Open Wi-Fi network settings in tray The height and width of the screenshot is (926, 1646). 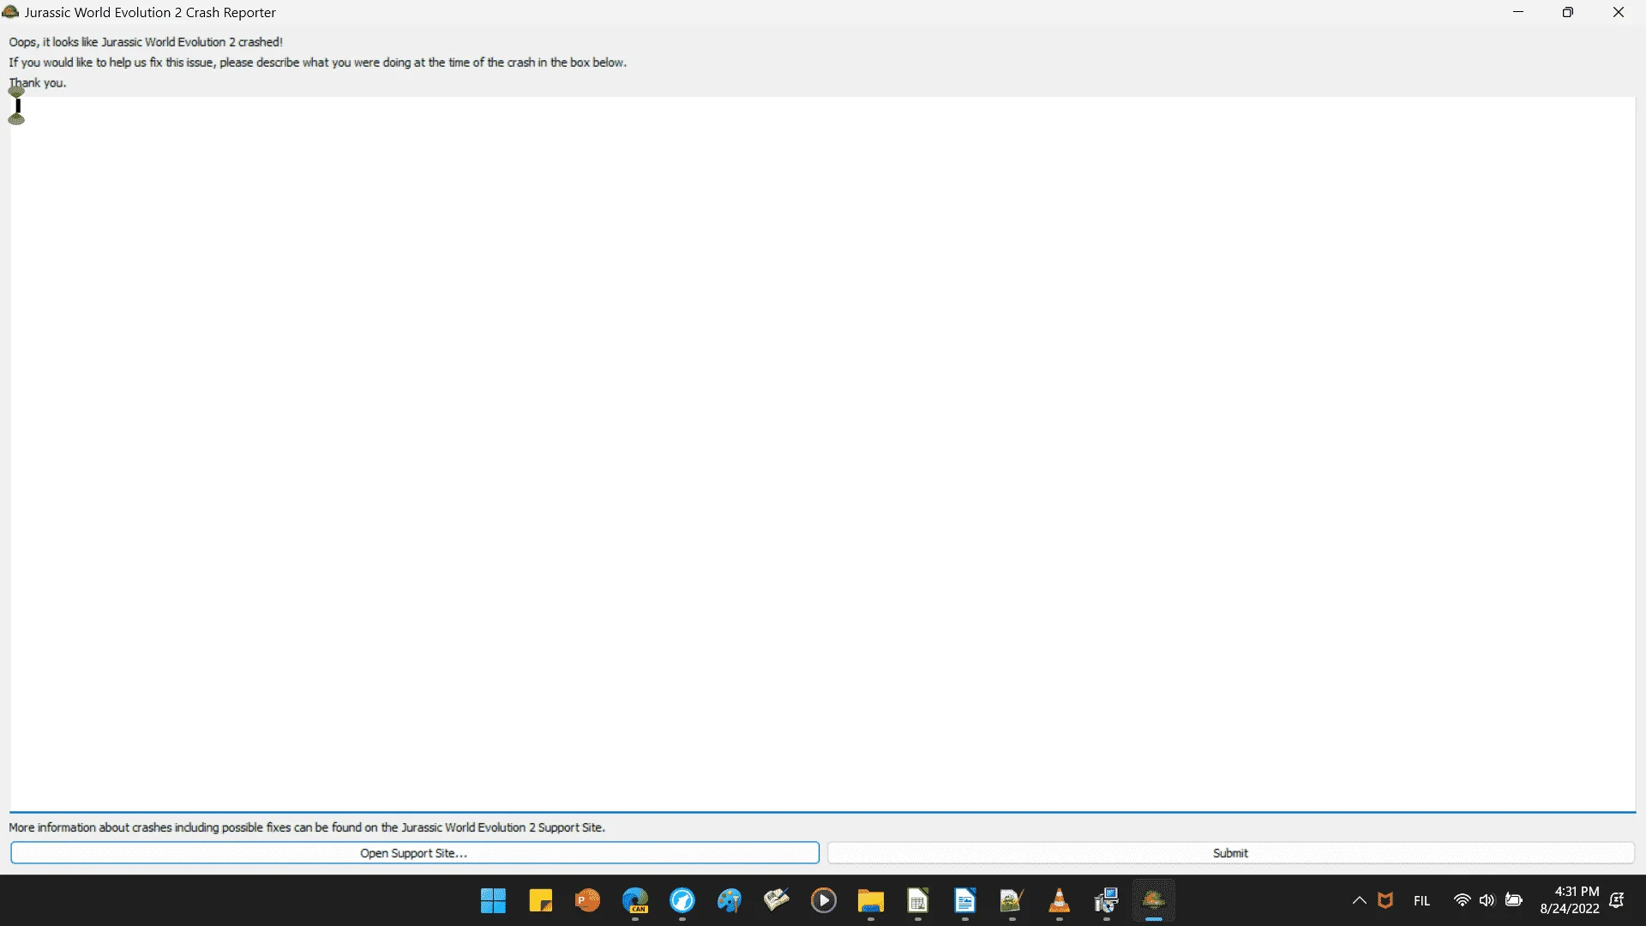pyautogui.click(x=1463, y=900)
